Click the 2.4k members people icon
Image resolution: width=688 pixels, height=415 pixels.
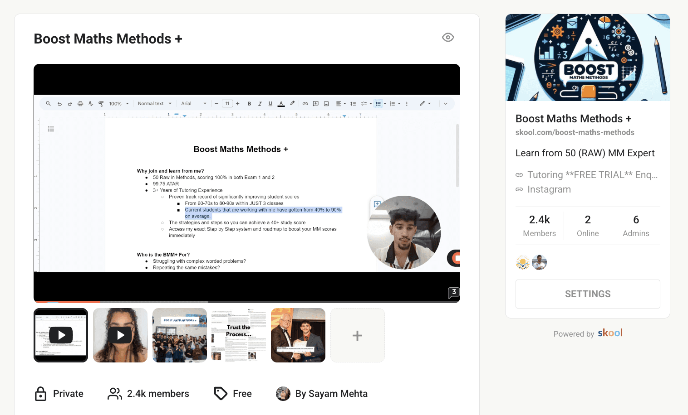(x=114, y=394)
